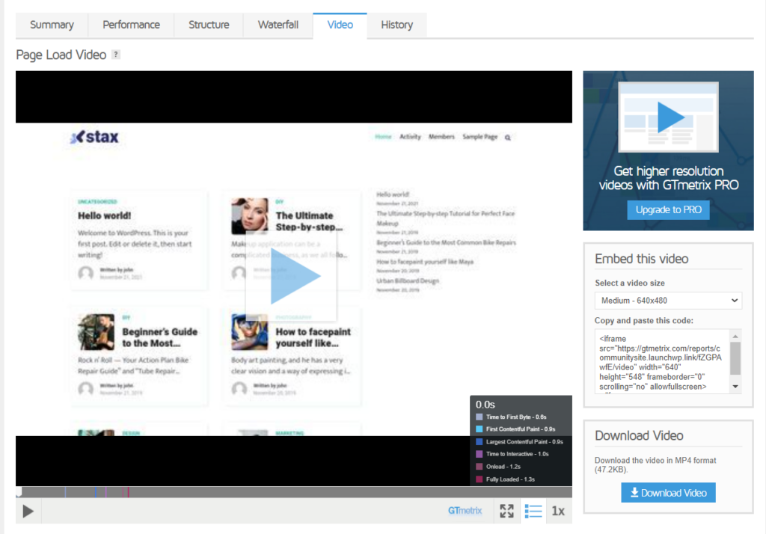
Task: Click inside the iframe embed code box
Action: coord(662,361)
